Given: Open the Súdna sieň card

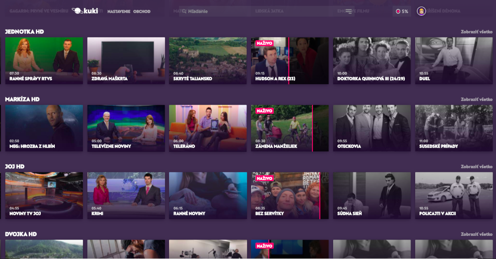Looking at the screenshot, I should (372, 195).
